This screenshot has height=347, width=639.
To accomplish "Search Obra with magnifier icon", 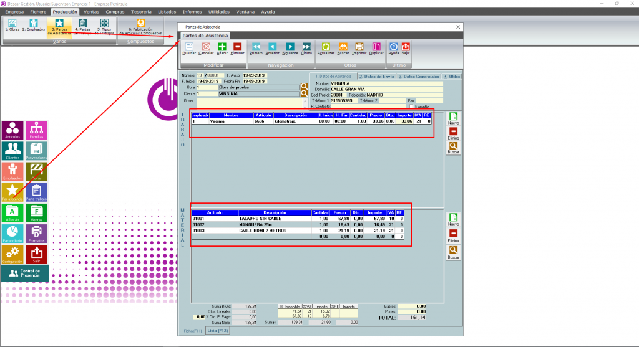I will (304, 87).
